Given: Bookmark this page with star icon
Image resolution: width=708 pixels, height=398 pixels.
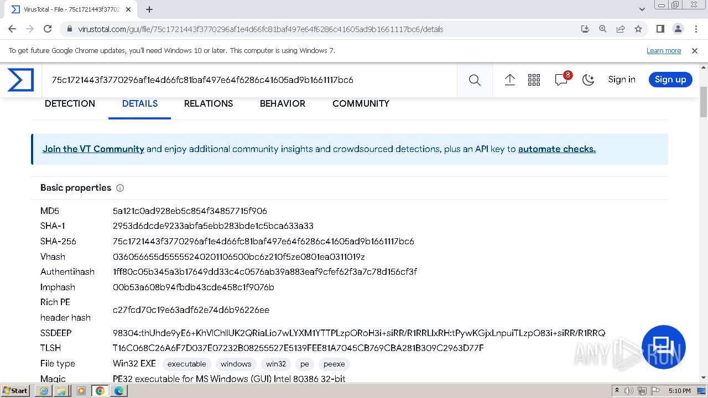Looking at the screenshot, I should [x=638, y=29].
